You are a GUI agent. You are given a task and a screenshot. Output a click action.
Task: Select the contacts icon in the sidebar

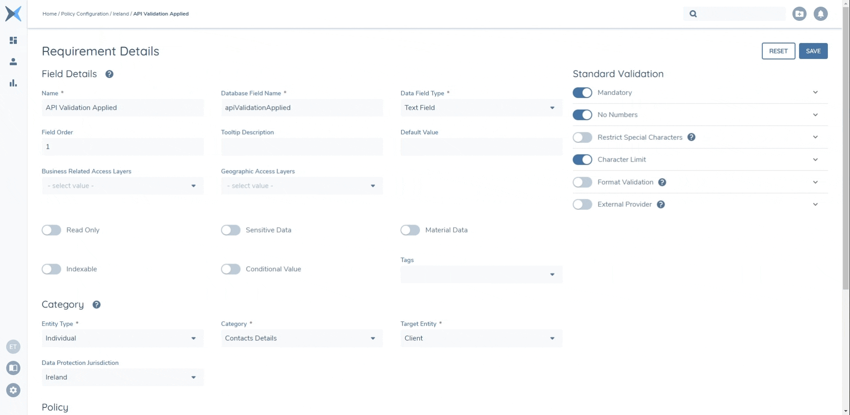click(x=13, y=62)
